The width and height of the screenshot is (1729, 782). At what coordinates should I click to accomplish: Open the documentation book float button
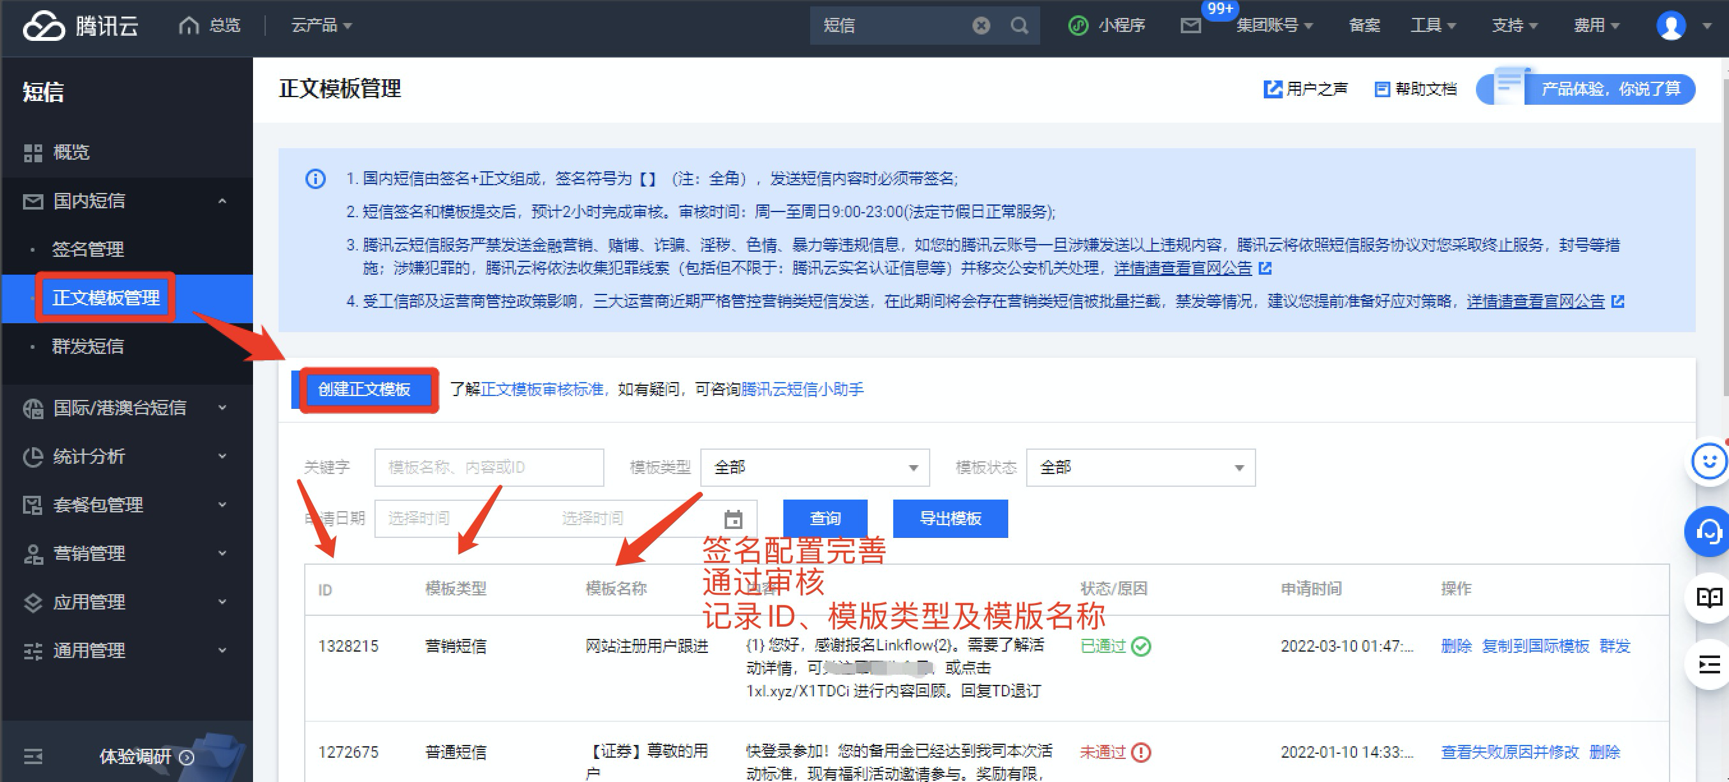(x=1707, y=597)
